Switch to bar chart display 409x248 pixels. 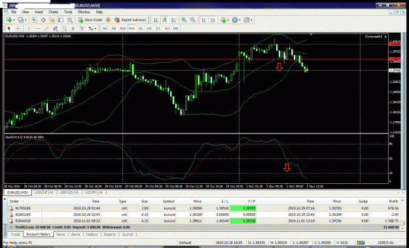(156, 20)
